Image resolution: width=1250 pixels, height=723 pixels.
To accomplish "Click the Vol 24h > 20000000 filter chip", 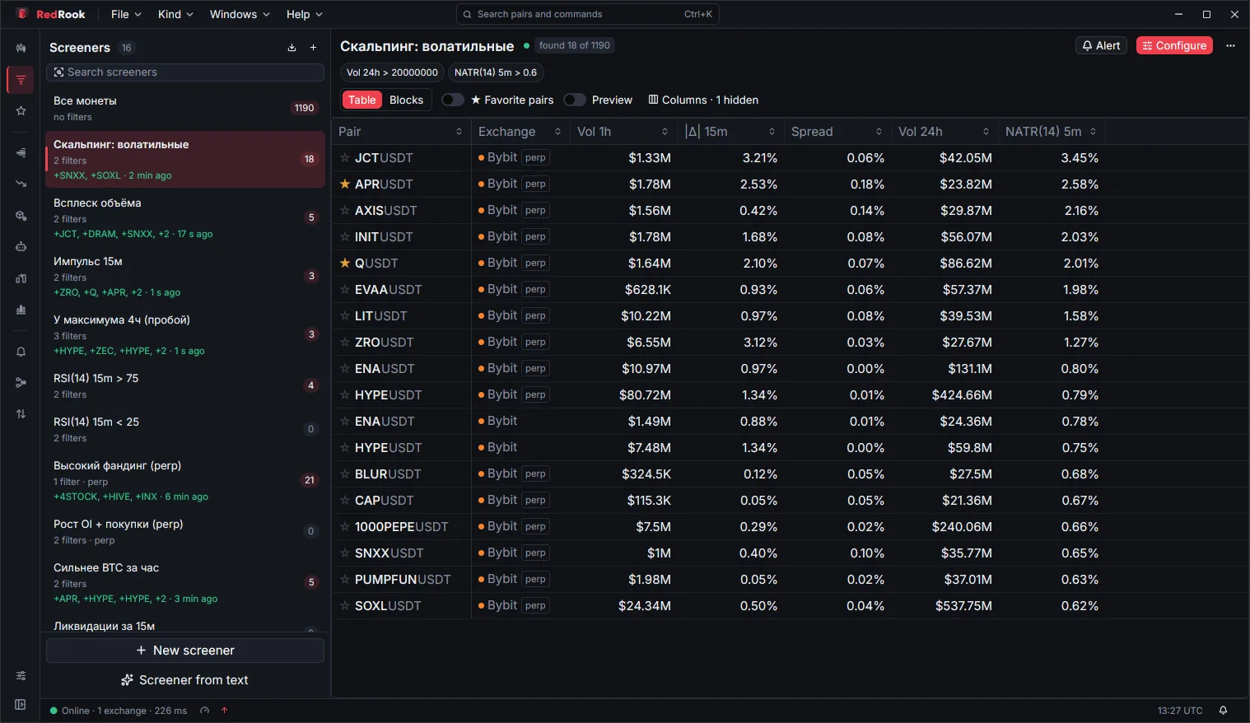I will [x=392, y=72].
